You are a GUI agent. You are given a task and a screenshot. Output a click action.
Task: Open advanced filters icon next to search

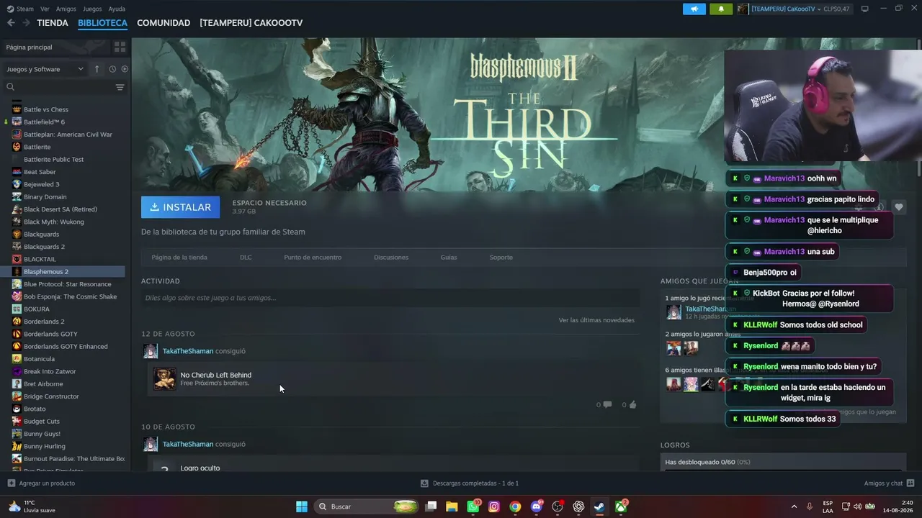(x=120, y=87)
